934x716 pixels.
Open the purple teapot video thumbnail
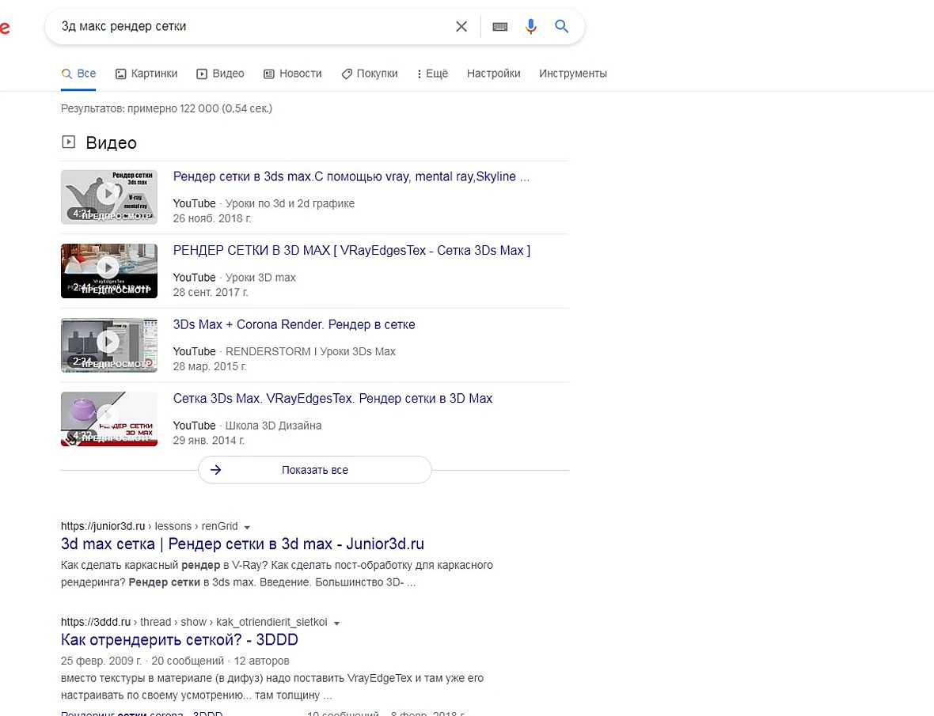click(x=109, y=419)
